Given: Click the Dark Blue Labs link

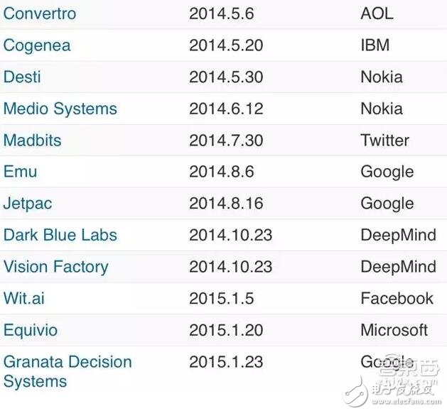Looking at the screenshot, I should pos(60,235).
